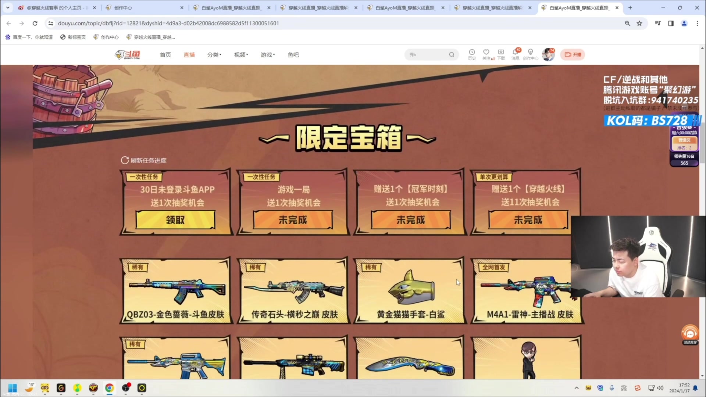
Task: Click 未完成 under 冠军时刻 gift task
Action: coord(410,220)
